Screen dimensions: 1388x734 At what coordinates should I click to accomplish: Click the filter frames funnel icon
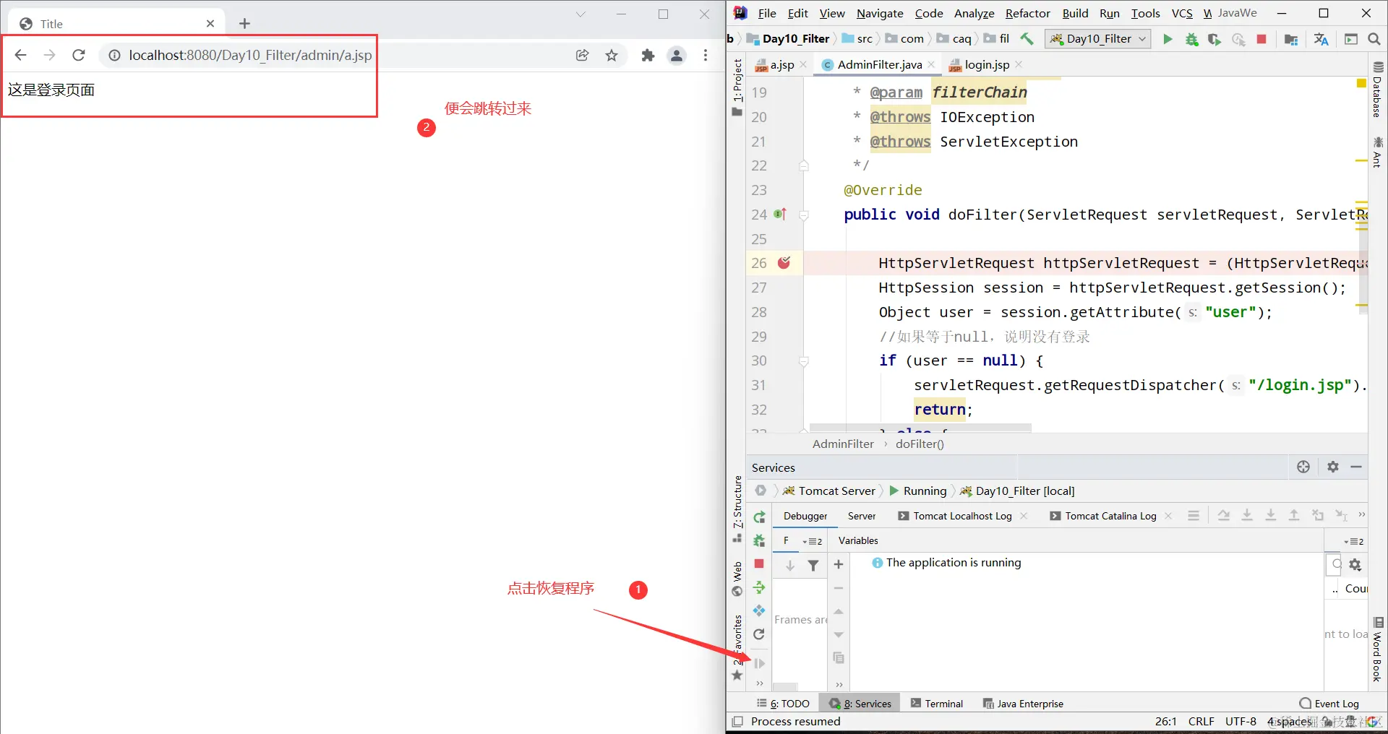click(x=813, y=566)
